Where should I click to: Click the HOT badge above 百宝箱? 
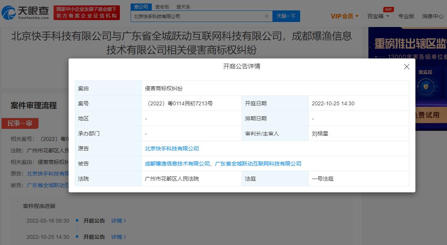pos(388,9)
